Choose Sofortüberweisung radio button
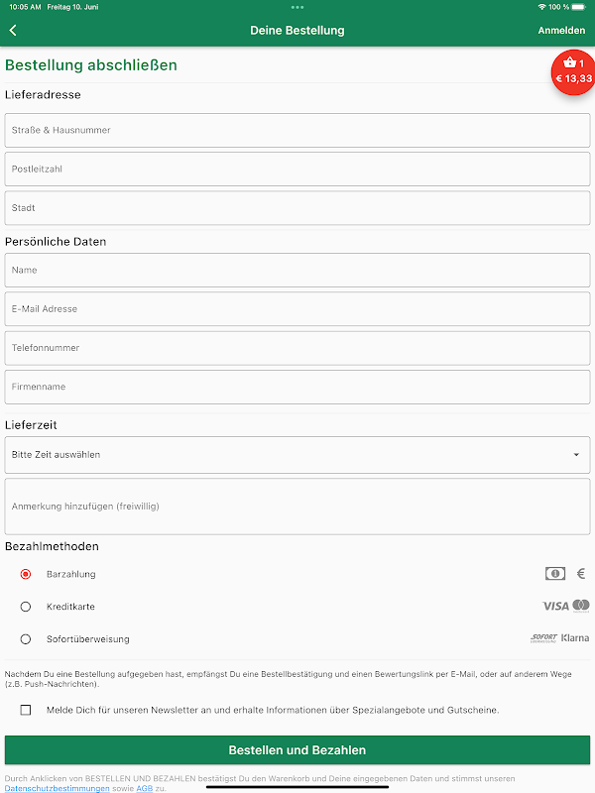The height and width of the screenshot is (793, 595). click(x=26, y=639)
